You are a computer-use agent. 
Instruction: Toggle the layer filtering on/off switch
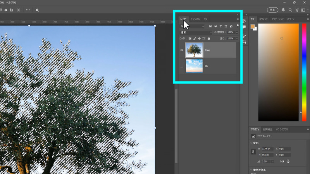click(x=238, y=26)
